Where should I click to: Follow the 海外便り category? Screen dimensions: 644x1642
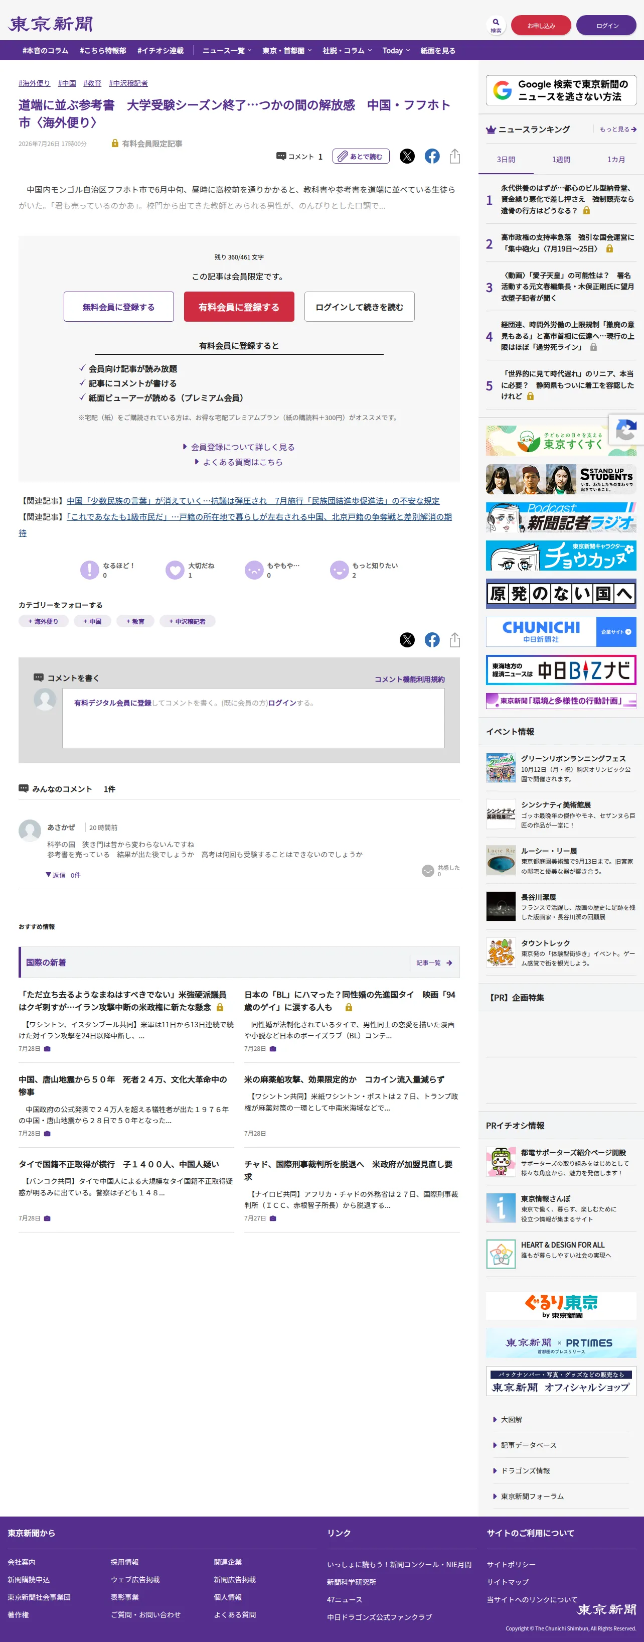coord(43,621)
